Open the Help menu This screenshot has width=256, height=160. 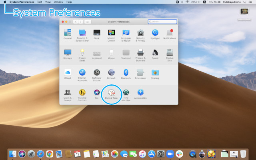pyautogui.click(x=69, y=2)
